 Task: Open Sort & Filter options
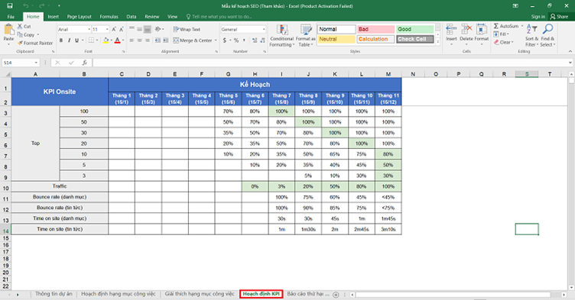[531, 36]
